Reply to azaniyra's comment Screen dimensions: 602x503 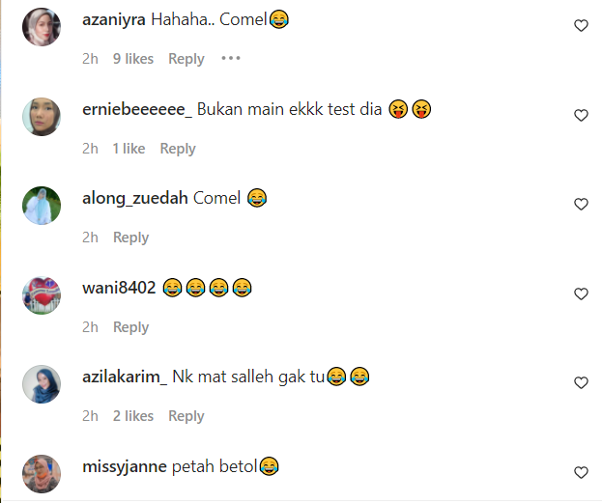pyautogui.click(x=186, y=59)
